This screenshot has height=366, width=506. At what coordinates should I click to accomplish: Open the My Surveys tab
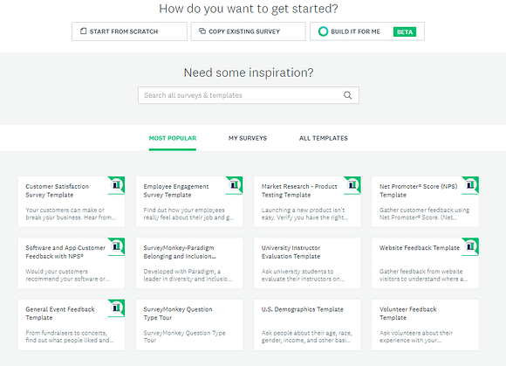[248, 138]
